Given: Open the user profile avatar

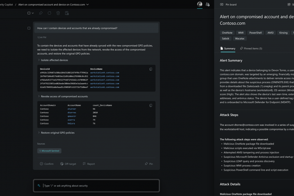Looking at the screenshot, I should coord(200,4).
